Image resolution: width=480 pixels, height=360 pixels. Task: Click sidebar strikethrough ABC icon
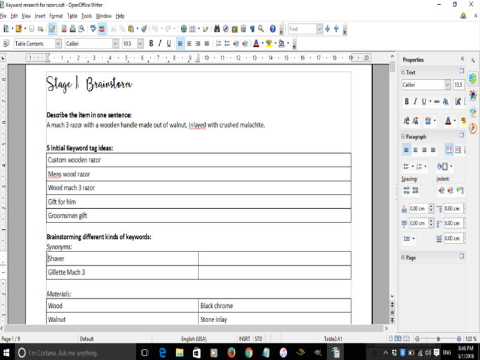pos(437,101)
